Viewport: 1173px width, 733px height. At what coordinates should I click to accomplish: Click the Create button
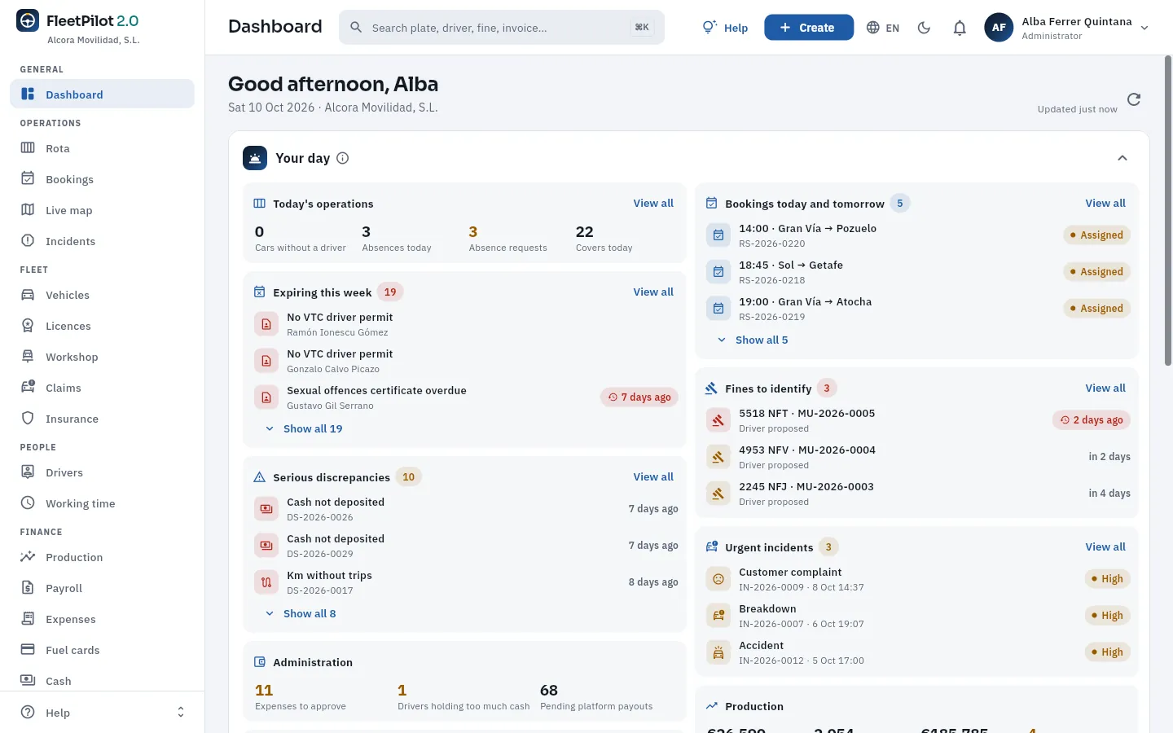tap(809, 28)
